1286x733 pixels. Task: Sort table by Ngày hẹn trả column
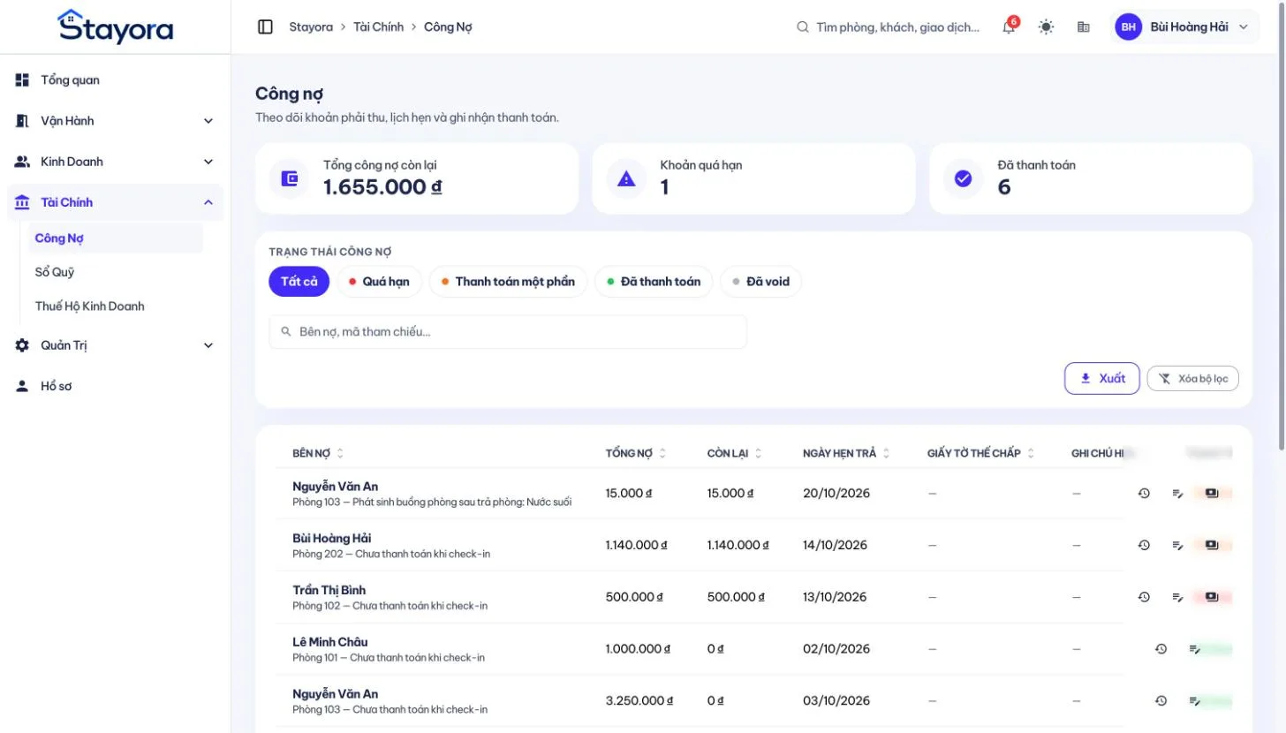click(x=846, y=453)
